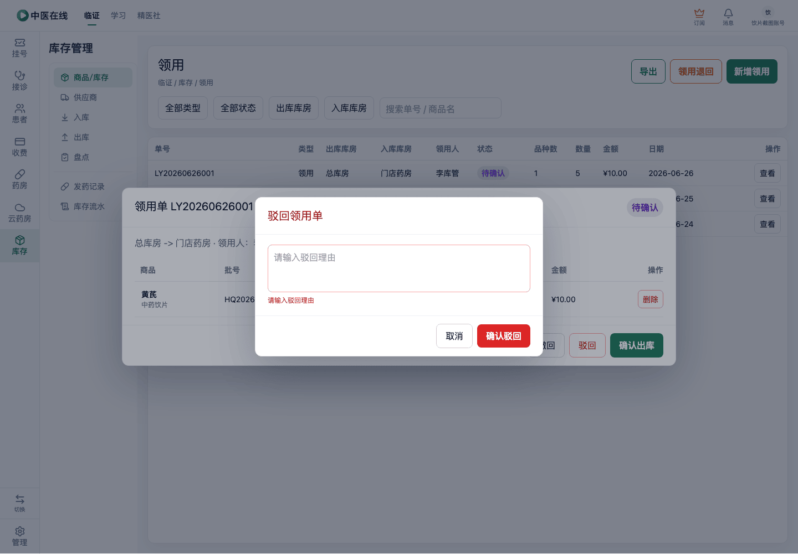Click the ¥10.00 amount in dialog

(x=564, y=299)
